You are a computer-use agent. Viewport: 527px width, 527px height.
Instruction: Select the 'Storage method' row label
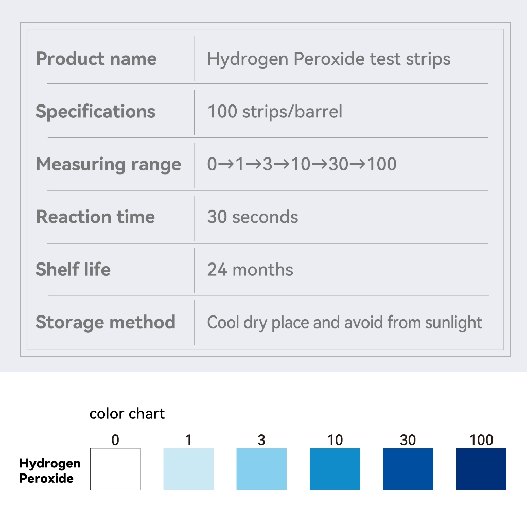click(x=106, y=322)
